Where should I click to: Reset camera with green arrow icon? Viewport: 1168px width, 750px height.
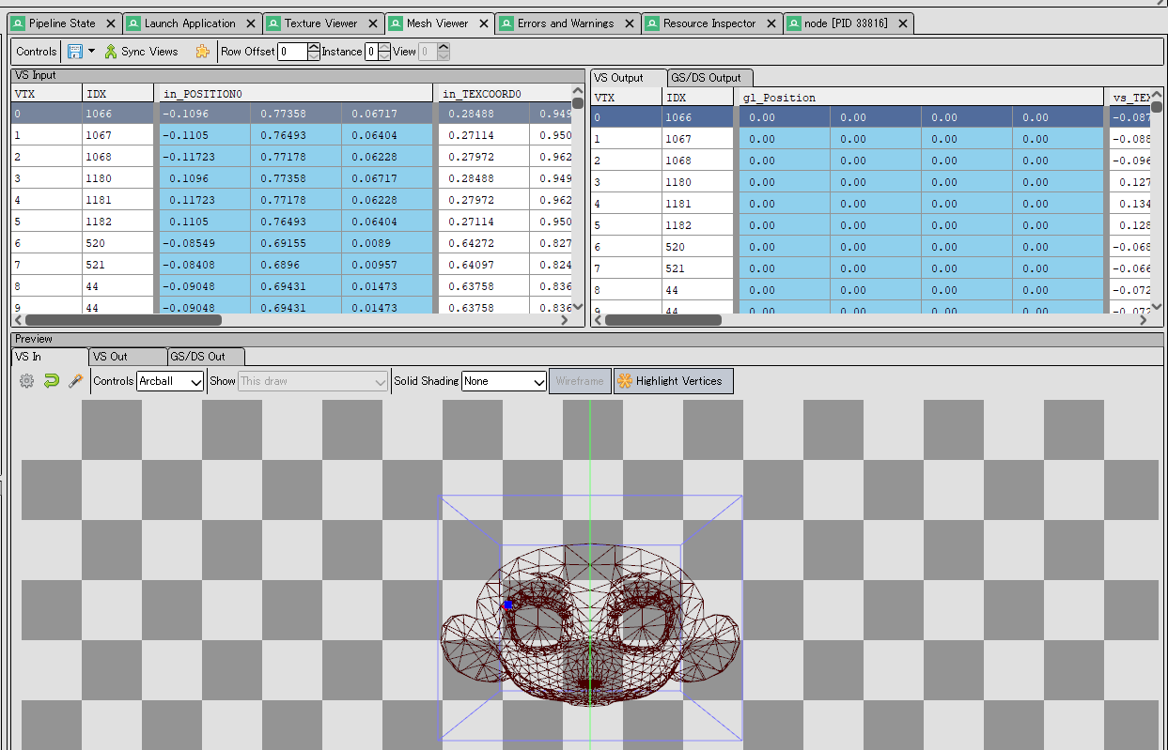click(52, 381)
